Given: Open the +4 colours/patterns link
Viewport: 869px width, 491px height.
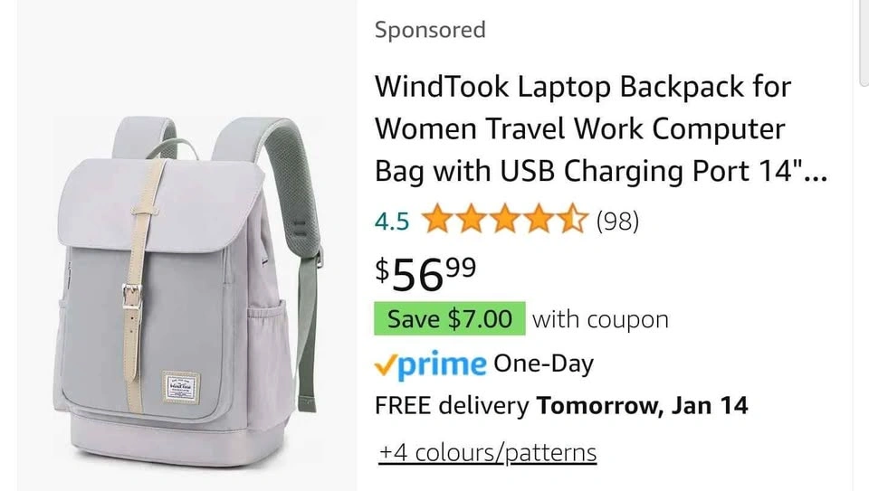Looking at the screenshot, I should (x=488, y=452).
